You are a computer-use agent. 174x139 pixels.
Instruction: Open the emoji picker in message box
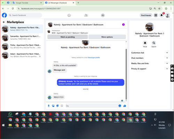pos(120,106)
